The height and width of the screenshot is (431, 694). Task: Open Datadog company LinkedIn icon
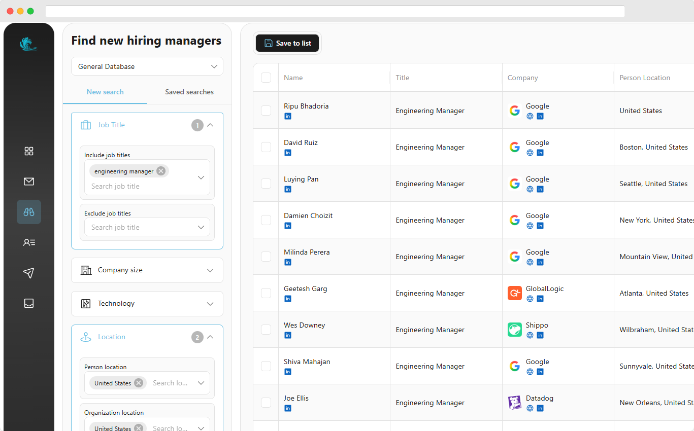540,408
